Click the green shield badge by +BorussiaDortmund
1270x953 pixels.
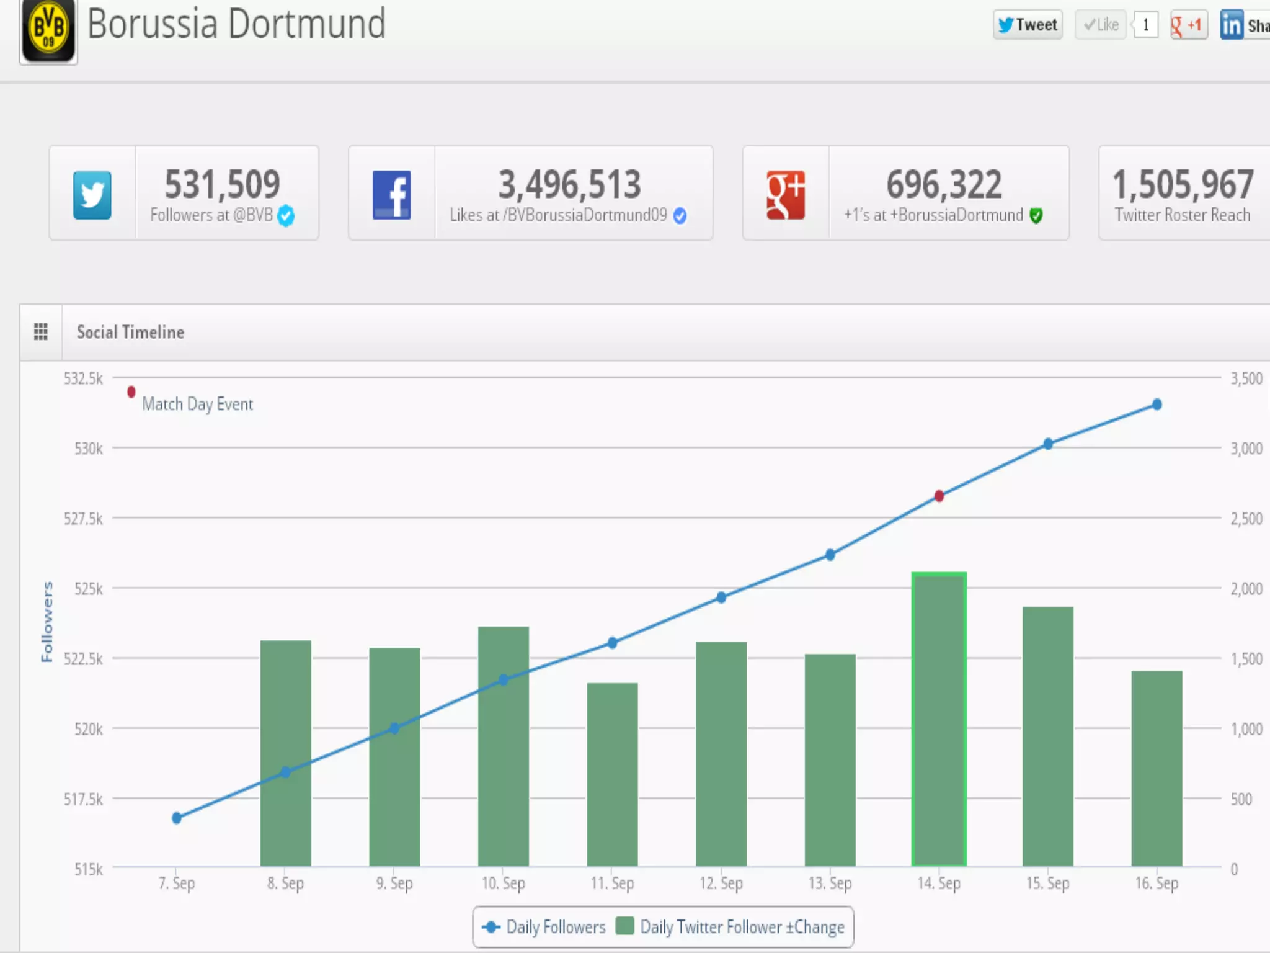pyautogui.click(x=1036, y=215)
